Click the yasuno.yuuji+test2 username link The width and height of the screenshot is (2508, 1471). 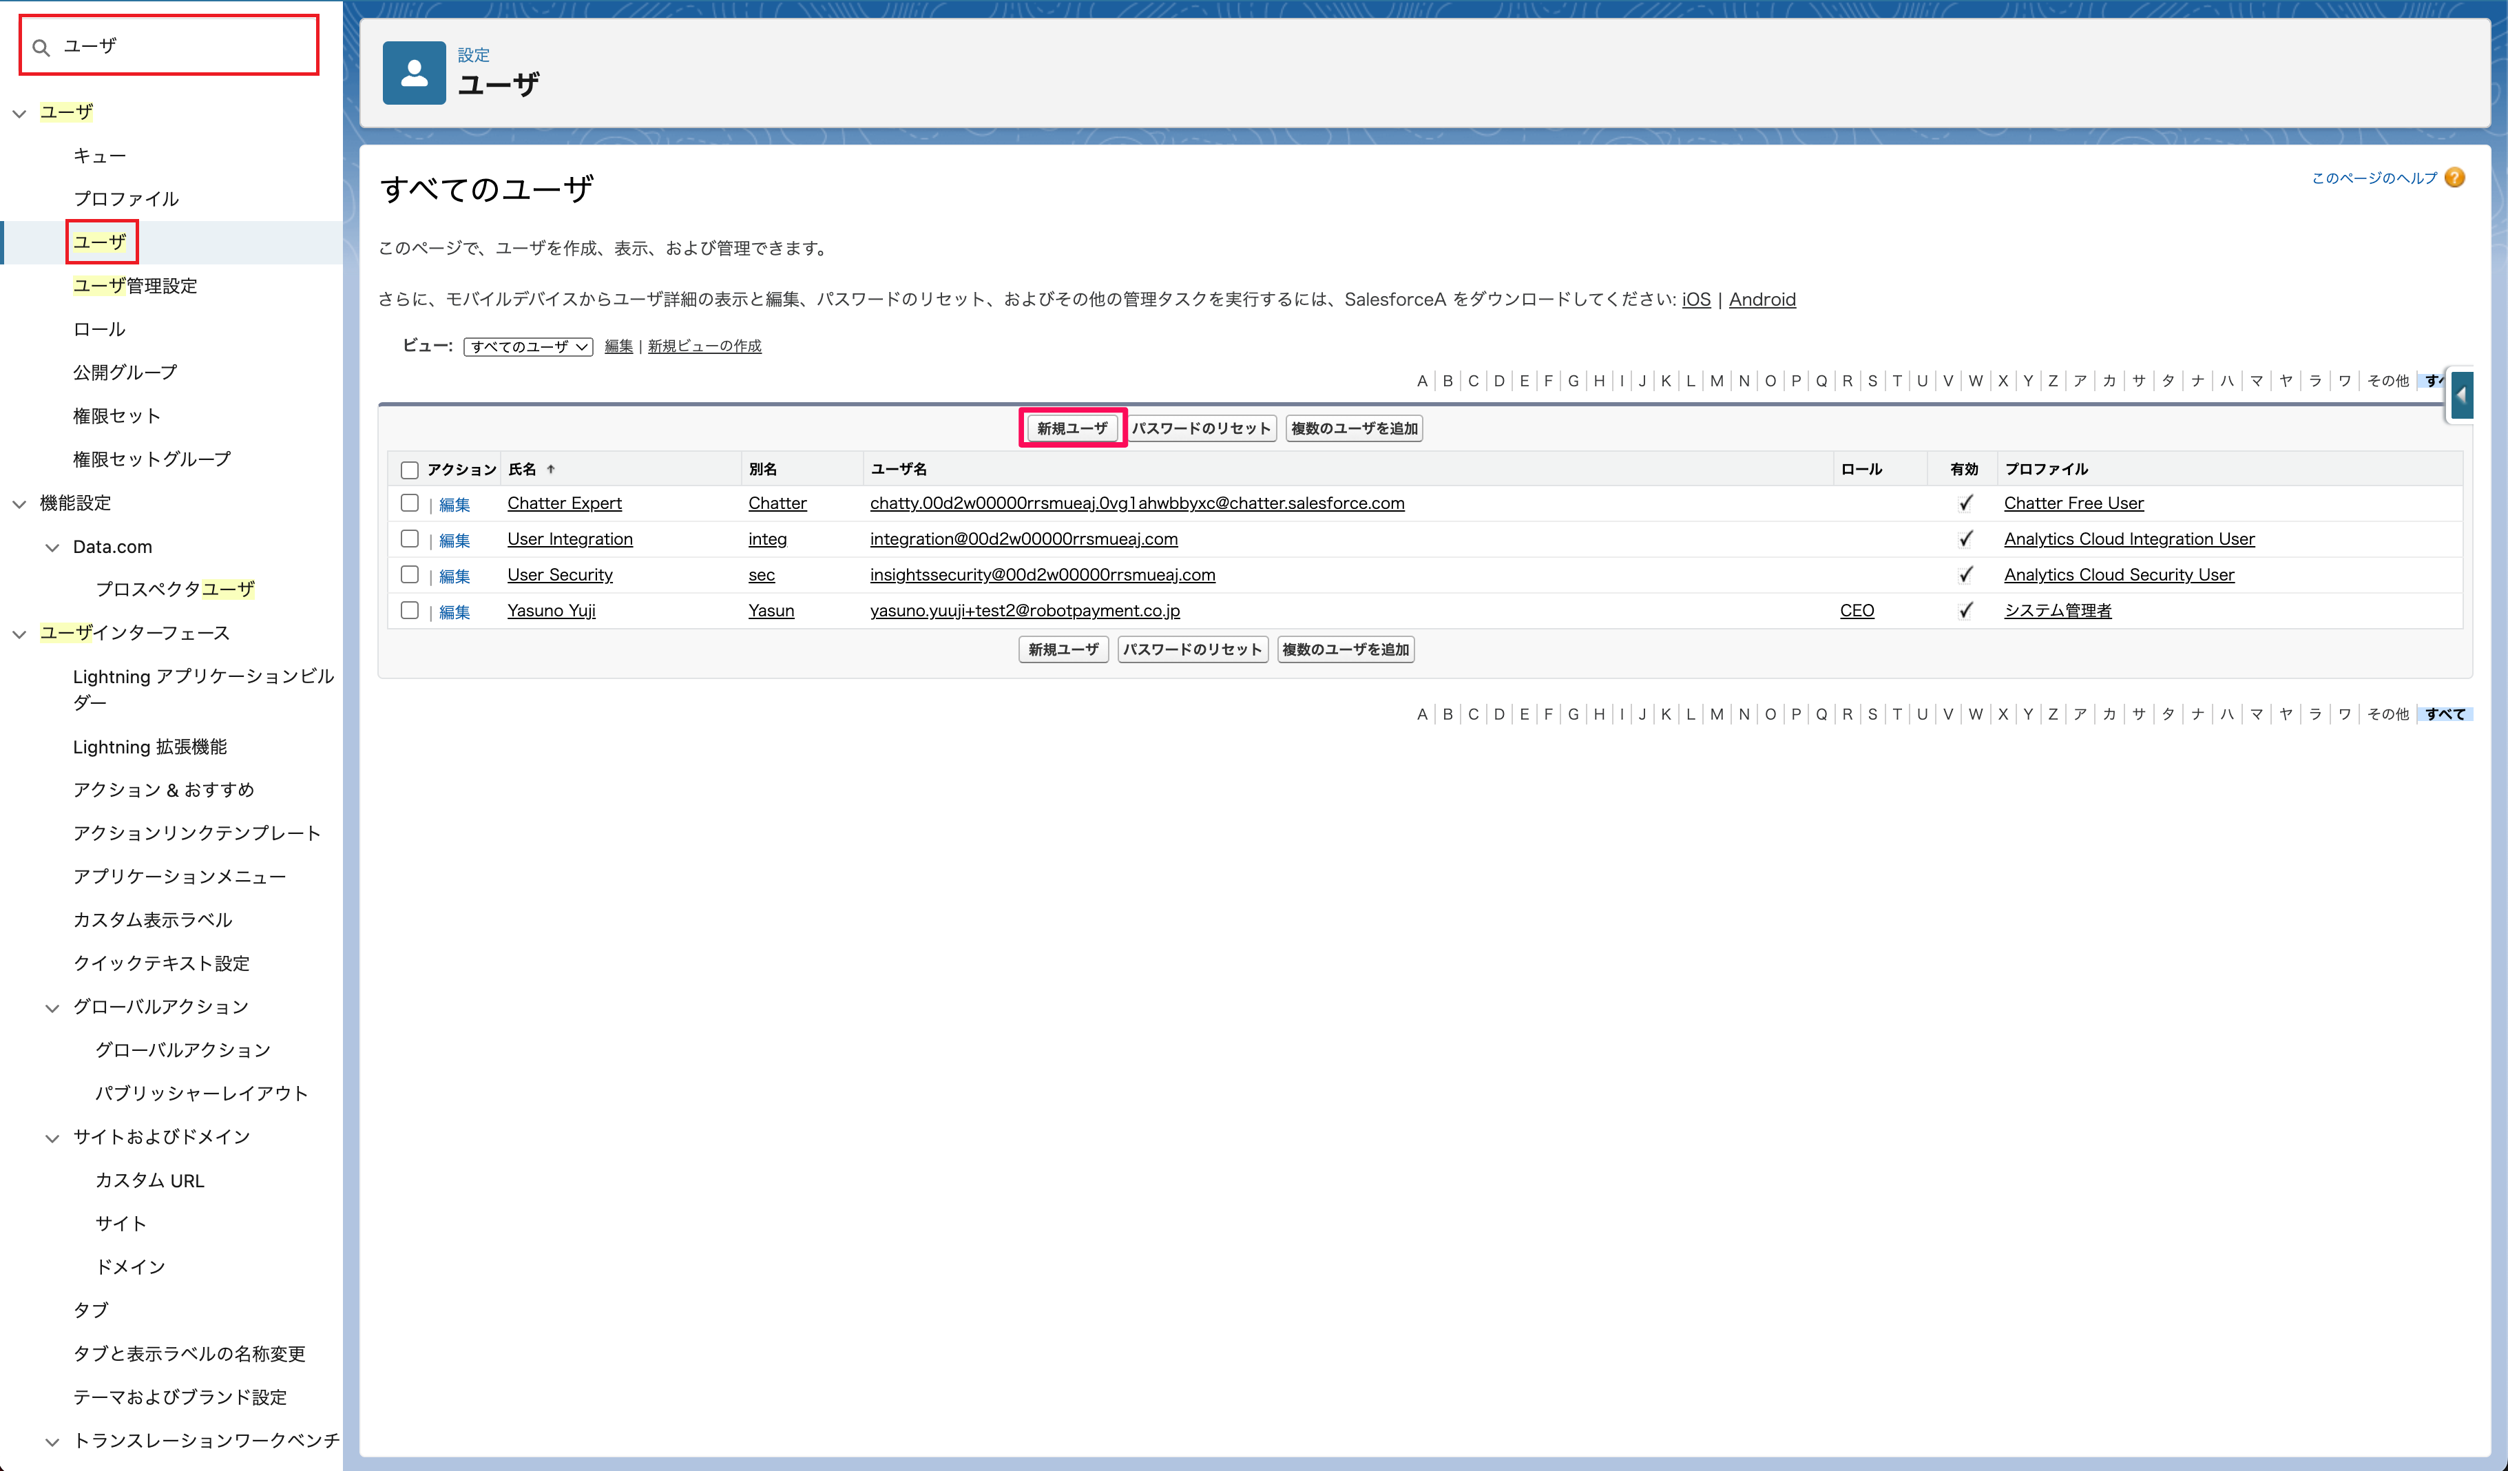1024,610
